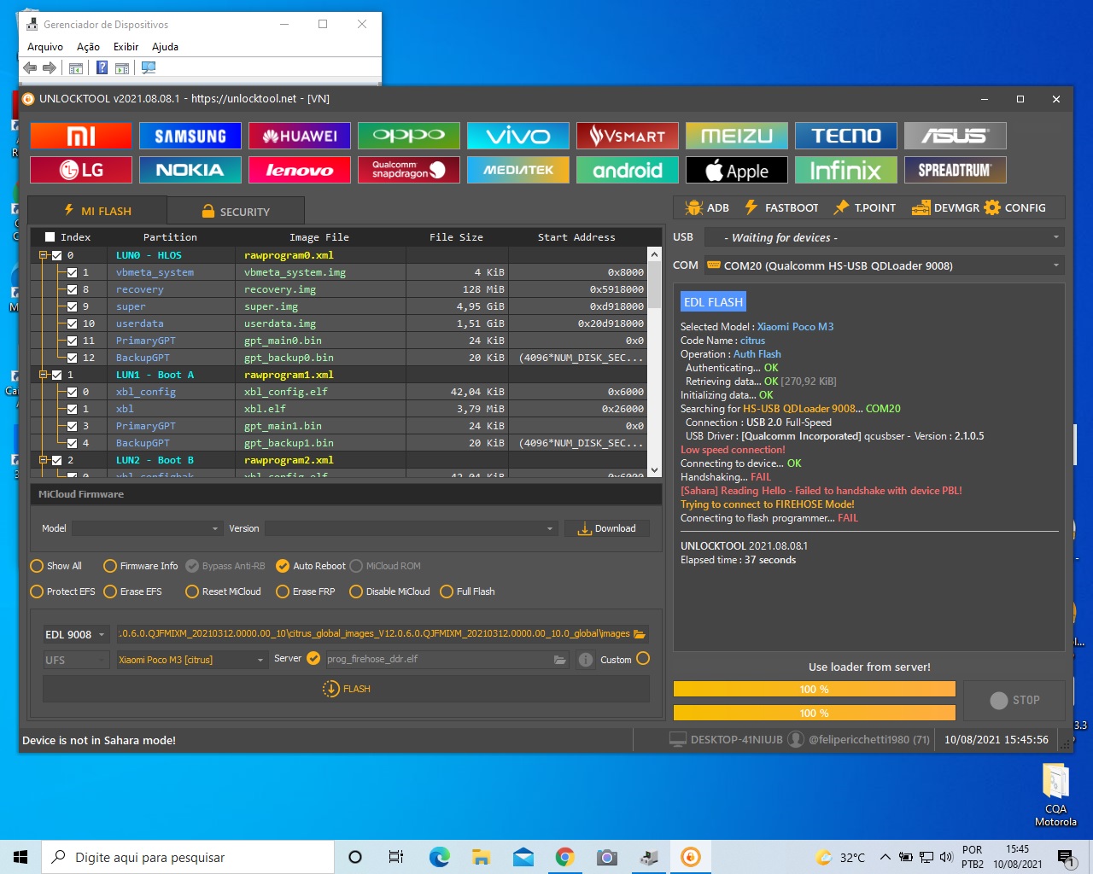The height and width of the screenshot is (874, 1093).
Task: Open the Xiaomi Poco M3 model dropdown
Action: tap(192, 660)
